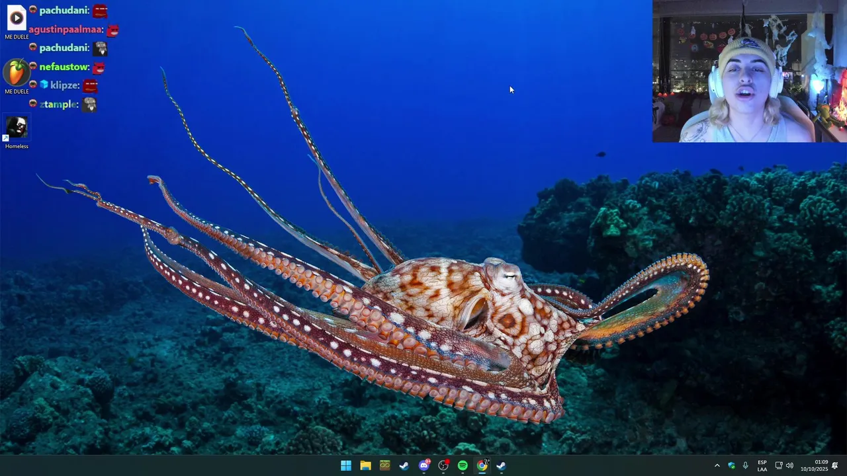This screenshot has height=476, width=847.
Task: Select the Homeless desktop shortcut
Action: [17, 132]
